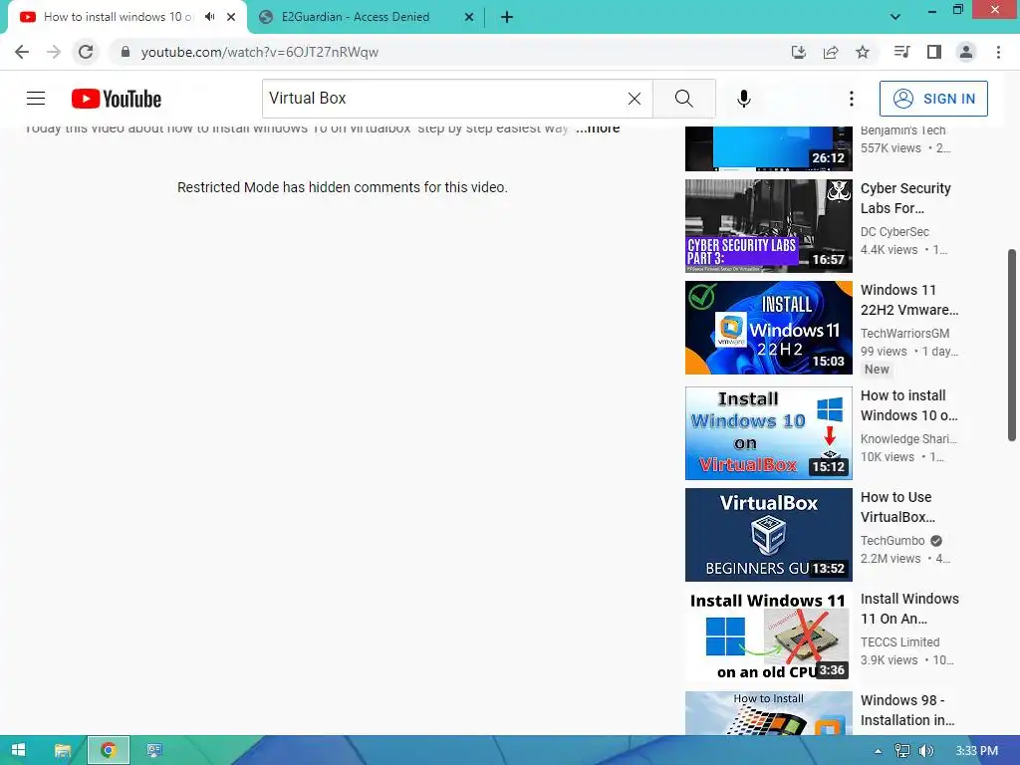Mute the tab with the speaker icon
Screen dimensions: 1020x765
coord(209,17)
